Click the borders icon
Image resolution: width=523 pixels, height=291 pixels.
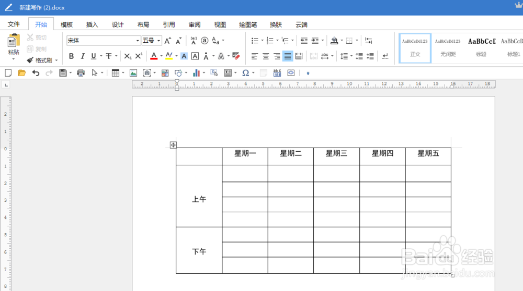(x=349, y=41)
